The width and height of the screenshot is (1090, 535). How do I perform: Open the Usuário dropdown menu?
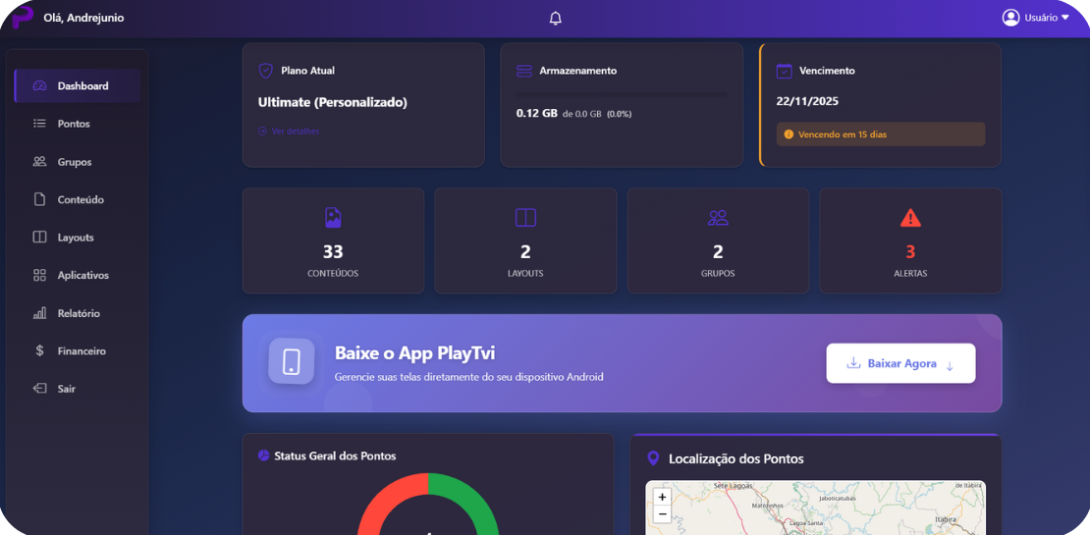tap(1035, 18)
